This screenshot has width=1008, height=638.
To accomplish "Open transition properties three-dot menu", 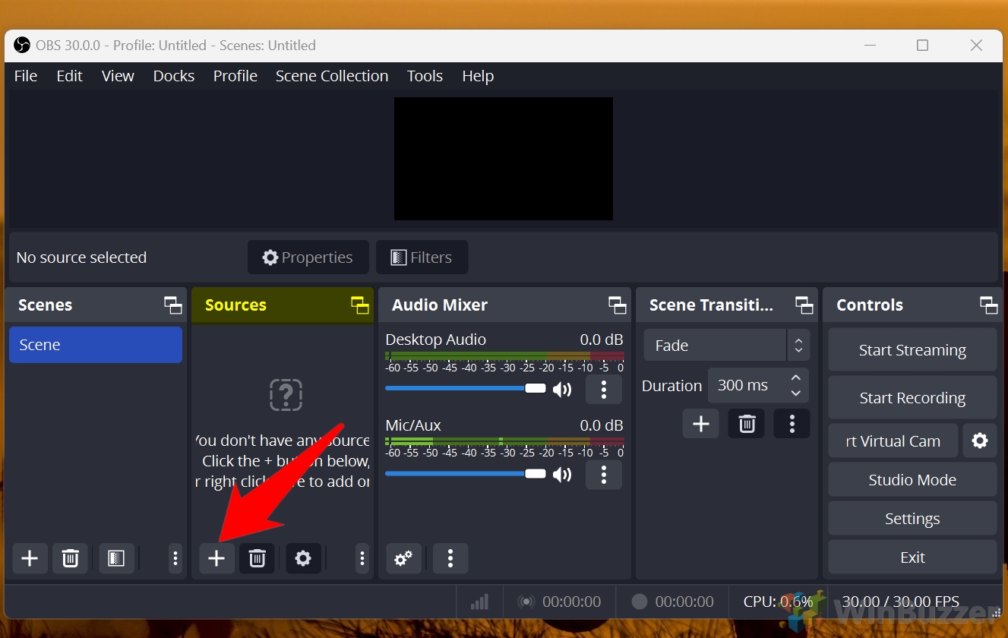I will (792, 424).
